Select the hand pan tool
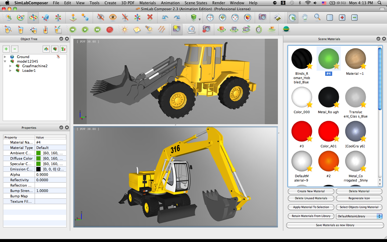Screen dimensions: 387x242 (x=304, y=17)
